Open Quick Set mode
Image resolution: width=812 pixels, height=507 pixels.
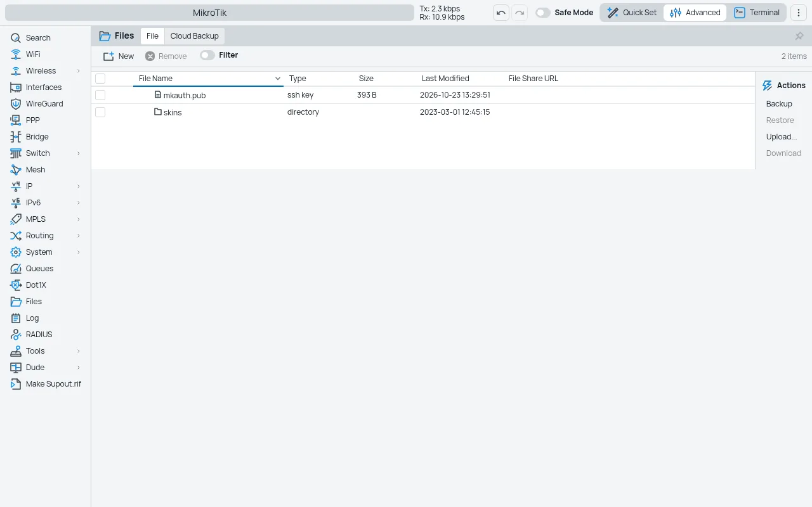click(632, 13)
